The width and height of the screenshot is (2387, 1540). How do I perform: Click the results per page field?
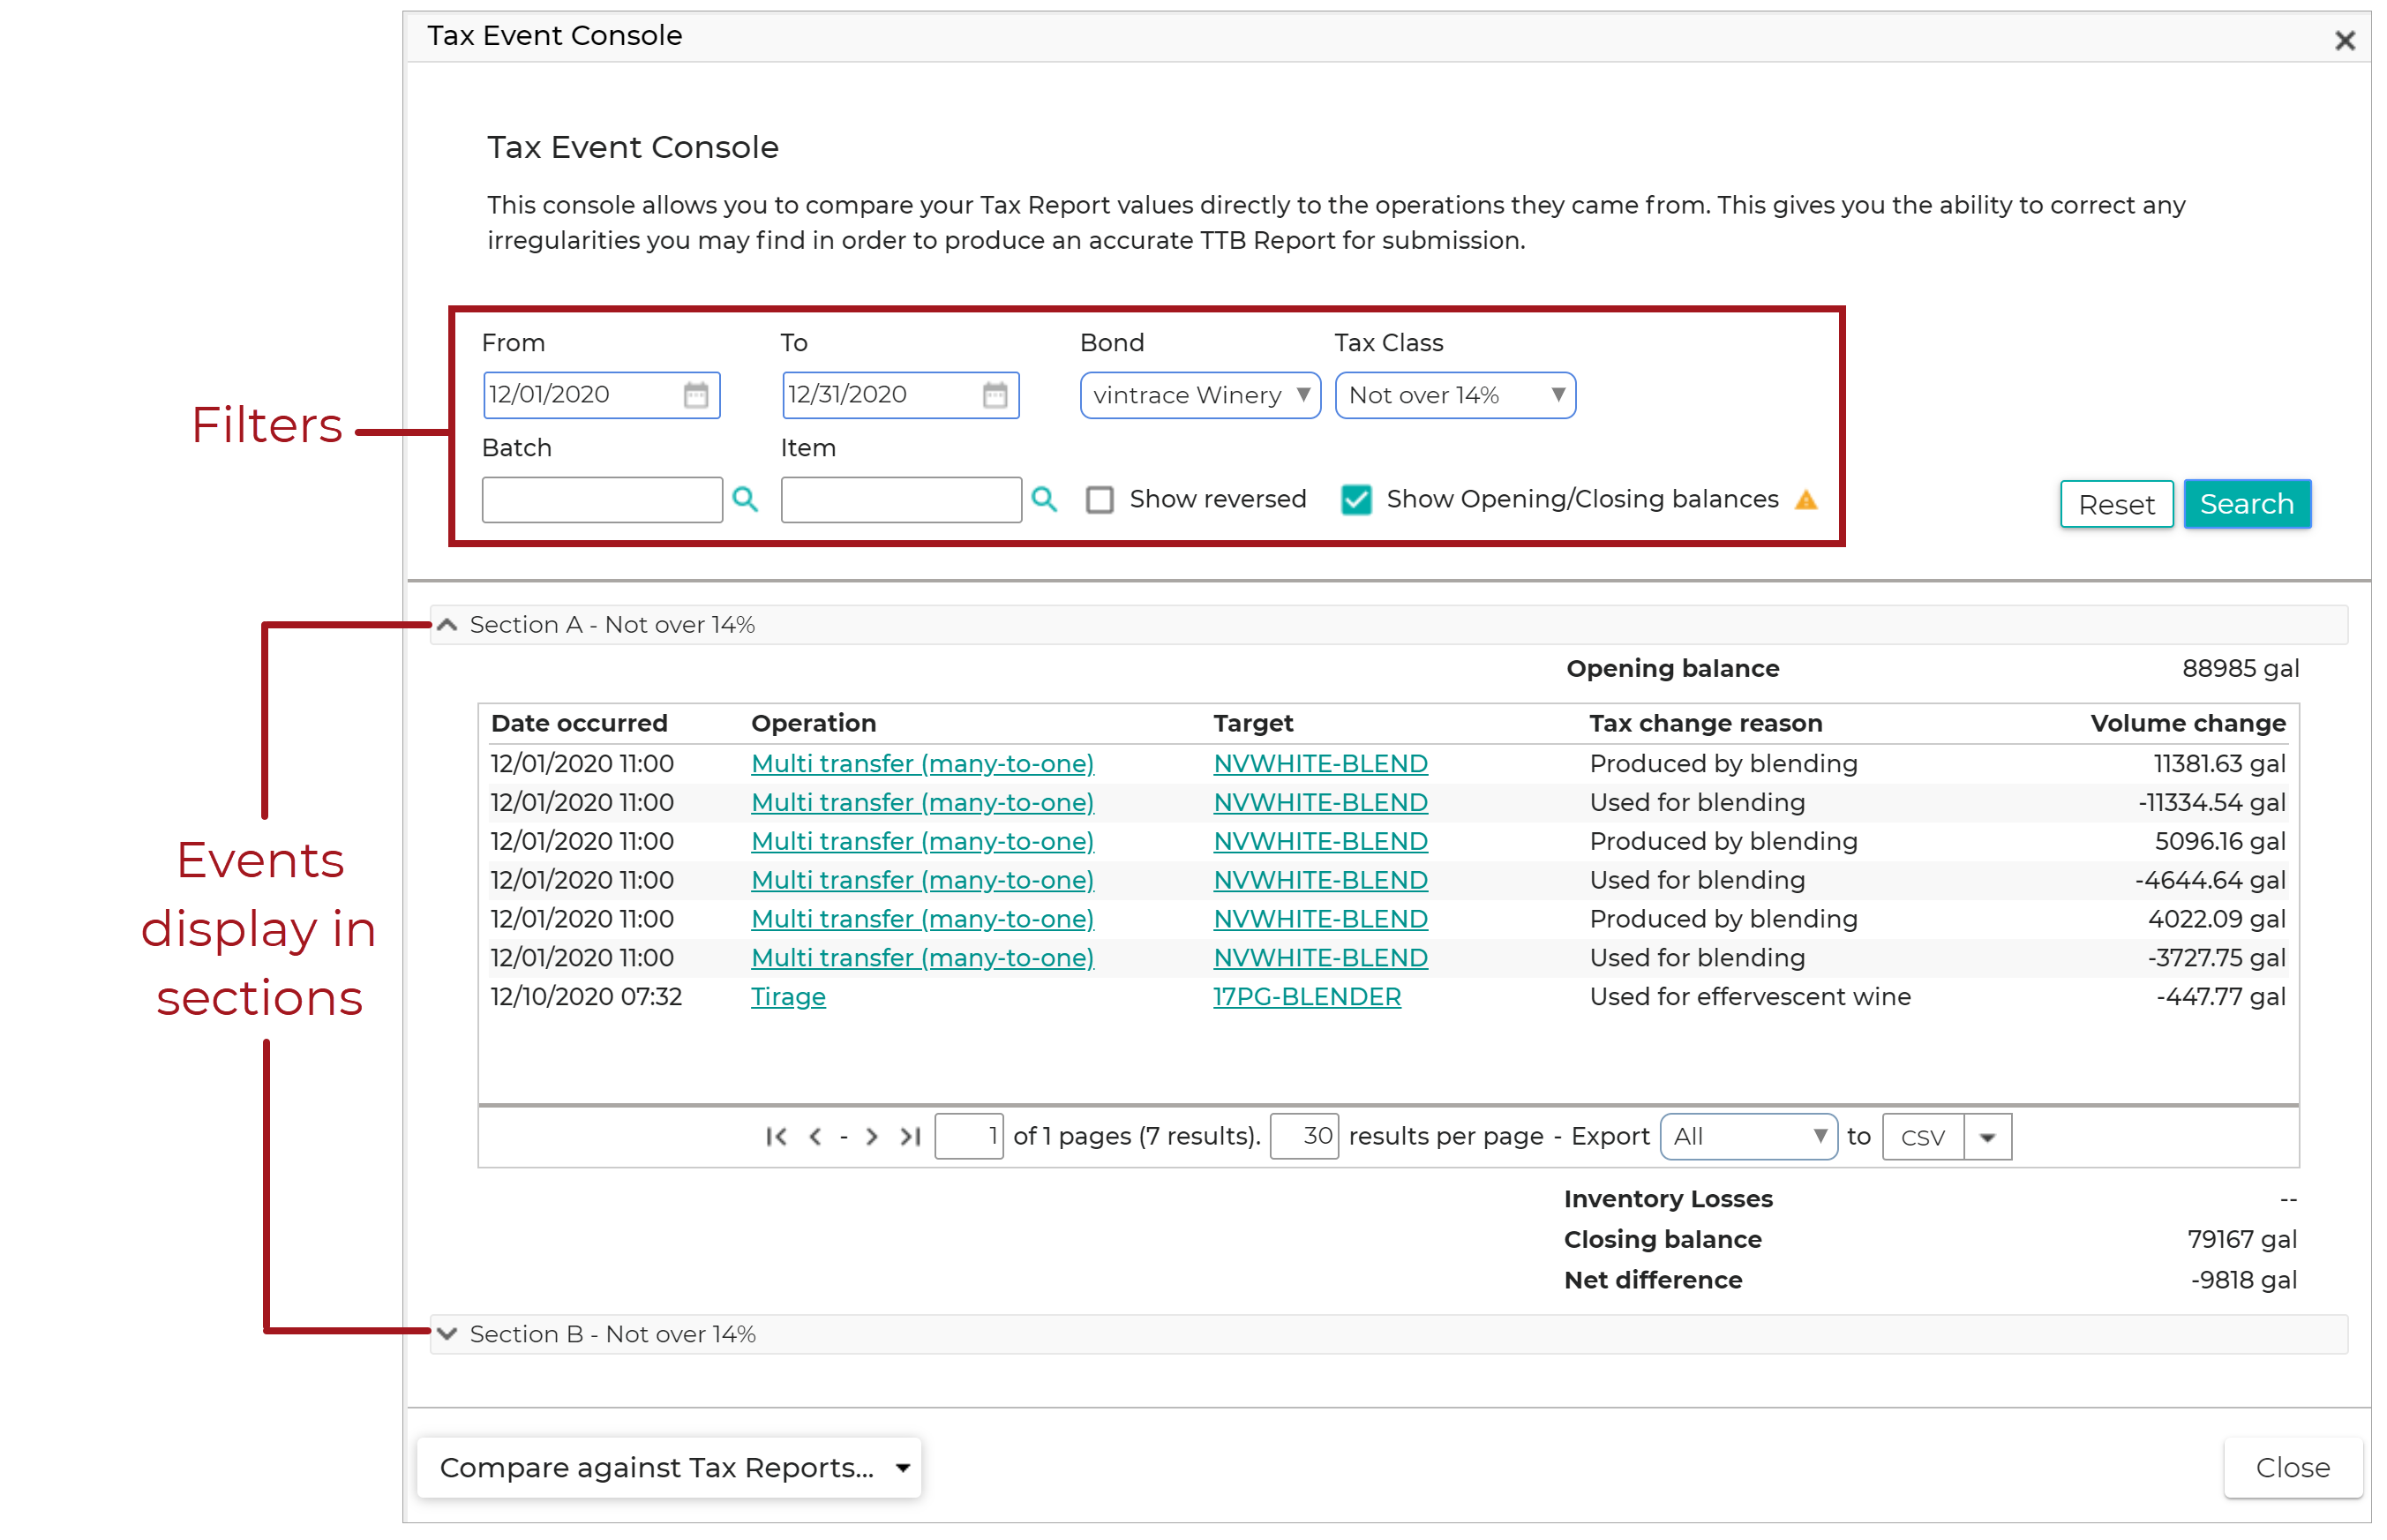[1303, 1136]
